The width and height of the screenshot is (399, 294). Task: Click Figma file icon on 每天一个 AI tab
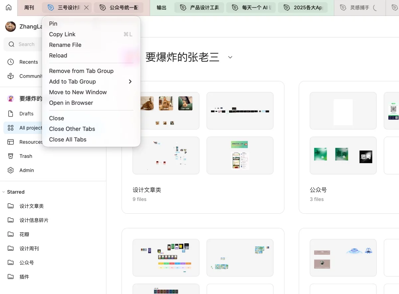tap(235, 7)
